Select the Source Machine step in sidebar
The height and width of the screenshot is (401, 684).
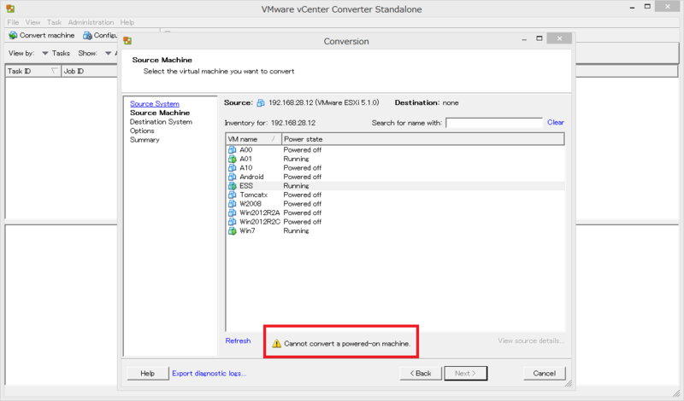point(160,113)
